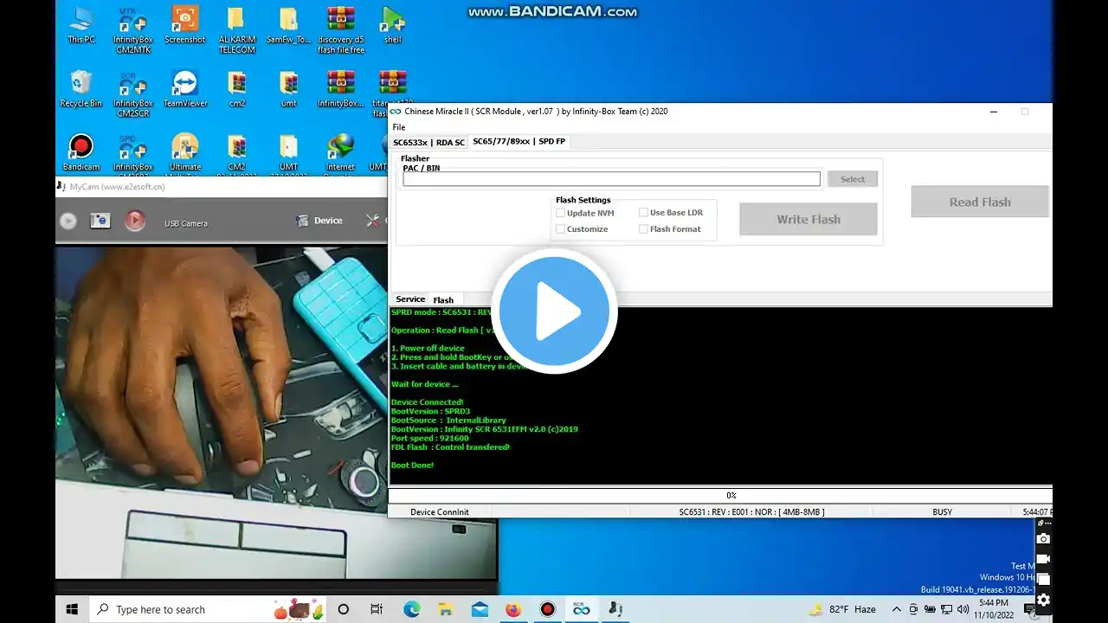
Task: Click the BUSY status bar entry
Action: click(942, 512)
